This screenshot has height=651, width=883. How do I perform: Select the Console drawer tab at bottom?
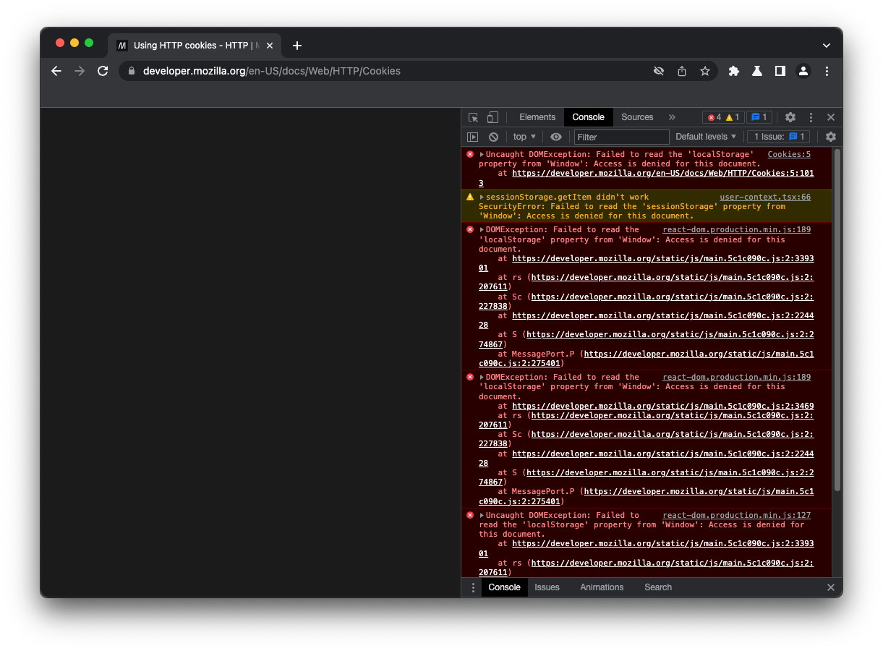click(504, 587)
